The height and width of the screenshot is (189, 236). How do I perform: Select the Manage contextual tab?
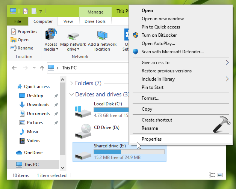[x=95, y=12]
